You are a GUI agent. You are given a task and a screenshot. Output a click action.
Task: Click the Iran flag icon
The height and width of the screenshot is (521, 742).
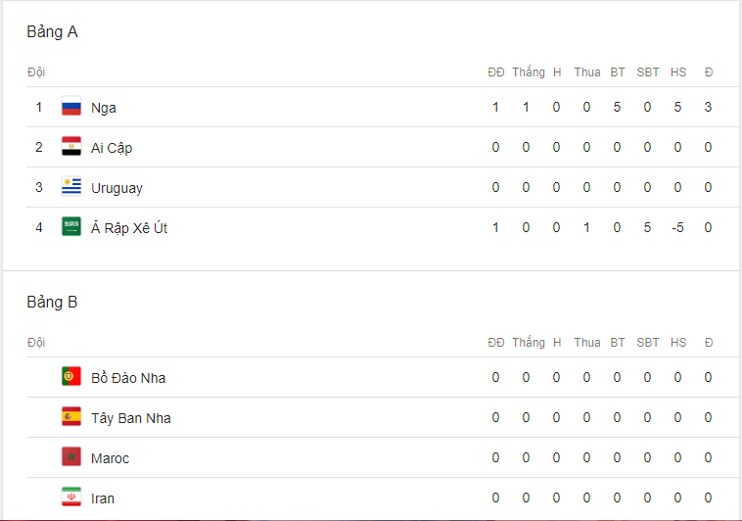[x=71, y=497]
